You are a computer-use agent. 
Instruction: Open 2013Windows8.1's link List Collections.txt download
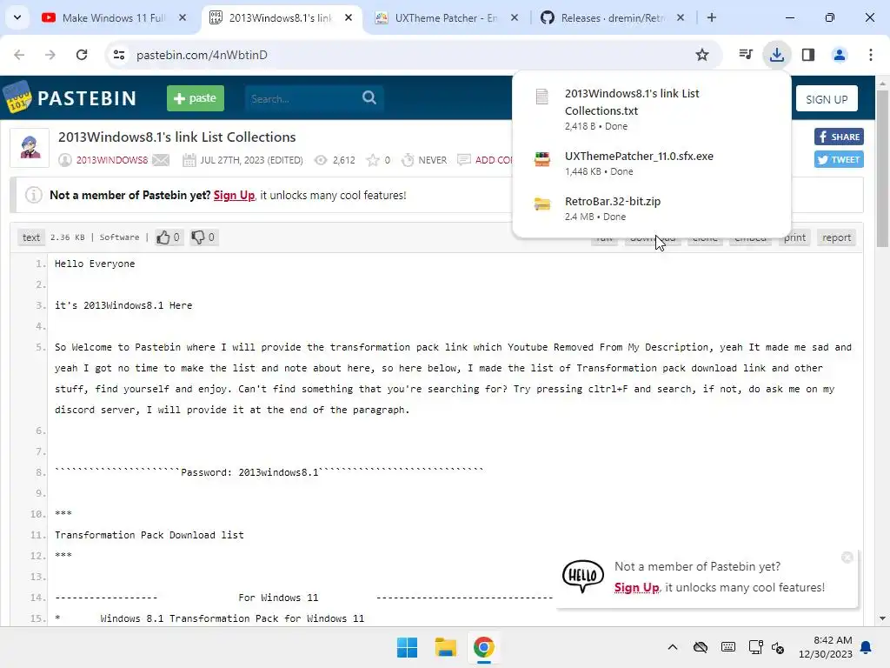652,109
